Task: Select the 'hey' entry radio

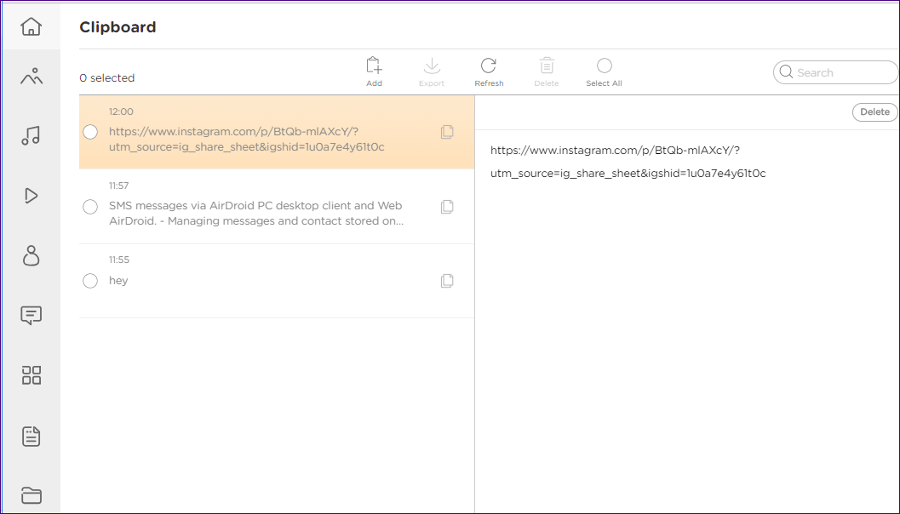Action: 90,281
